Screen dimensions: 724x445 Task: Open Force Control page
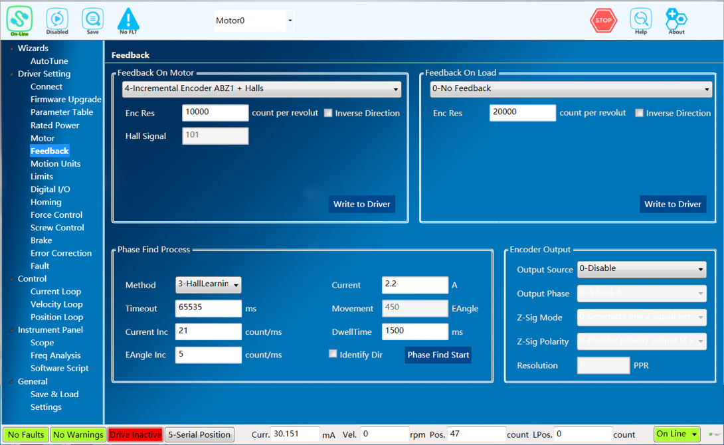[x=56, y=215]
